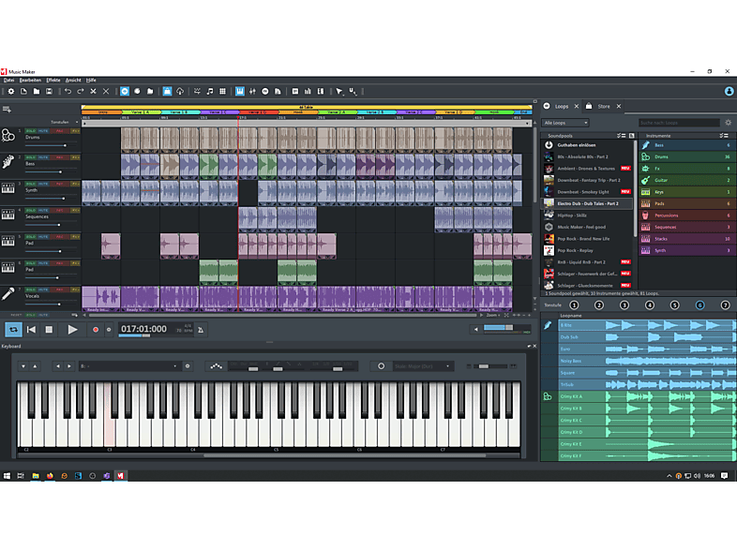Click the bar chart toolbar icon
Viewport: 737px width, 550px height.
pos(308,92)
